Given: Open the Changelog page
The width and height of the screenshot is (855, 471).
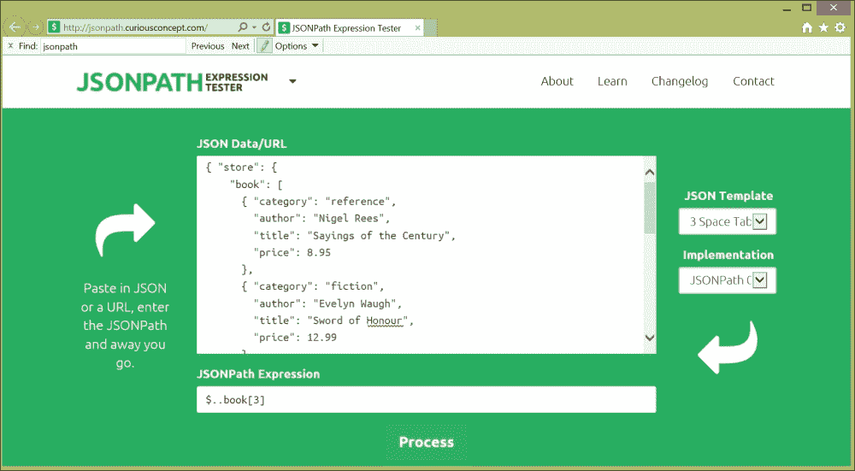Looking at the screenshot, I should pos(680,81).
